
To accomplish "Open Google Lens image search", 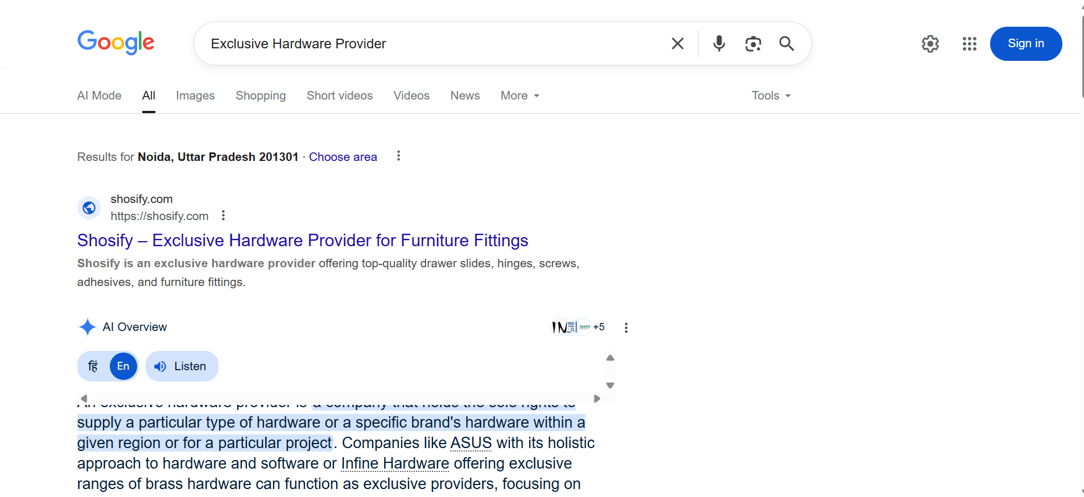I will (753, 44).
